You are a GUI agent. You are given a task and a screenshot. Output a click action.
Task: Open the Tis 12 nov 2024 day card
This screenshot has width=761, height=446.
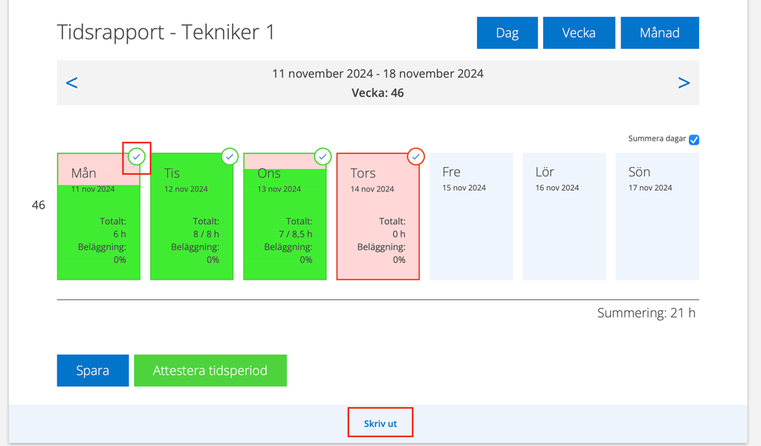click(x=192, y=217)
